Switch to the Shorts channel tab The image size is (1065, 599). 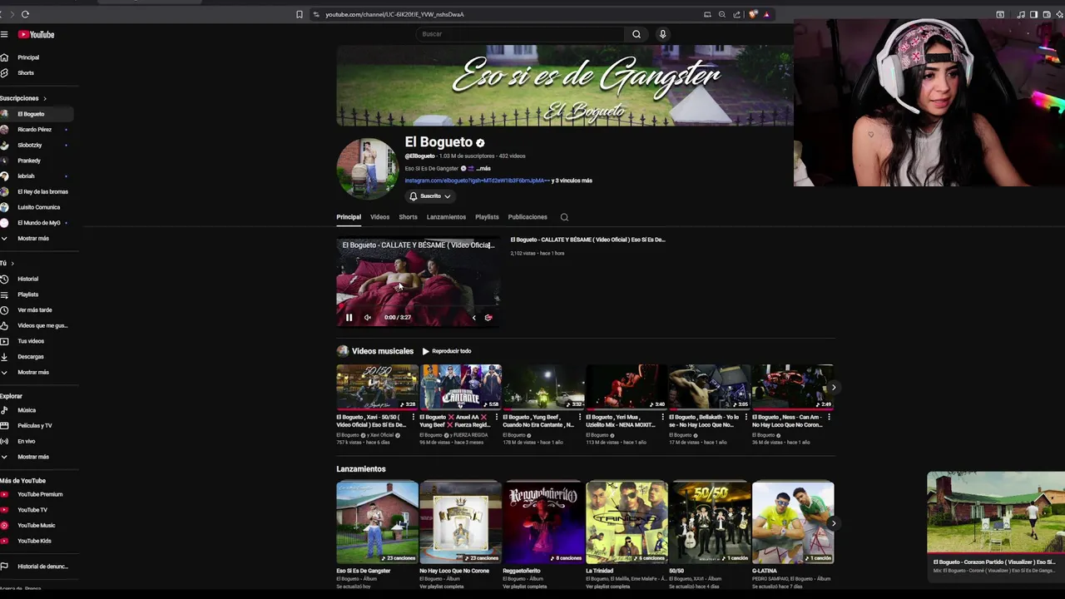[x=408, y=217]
